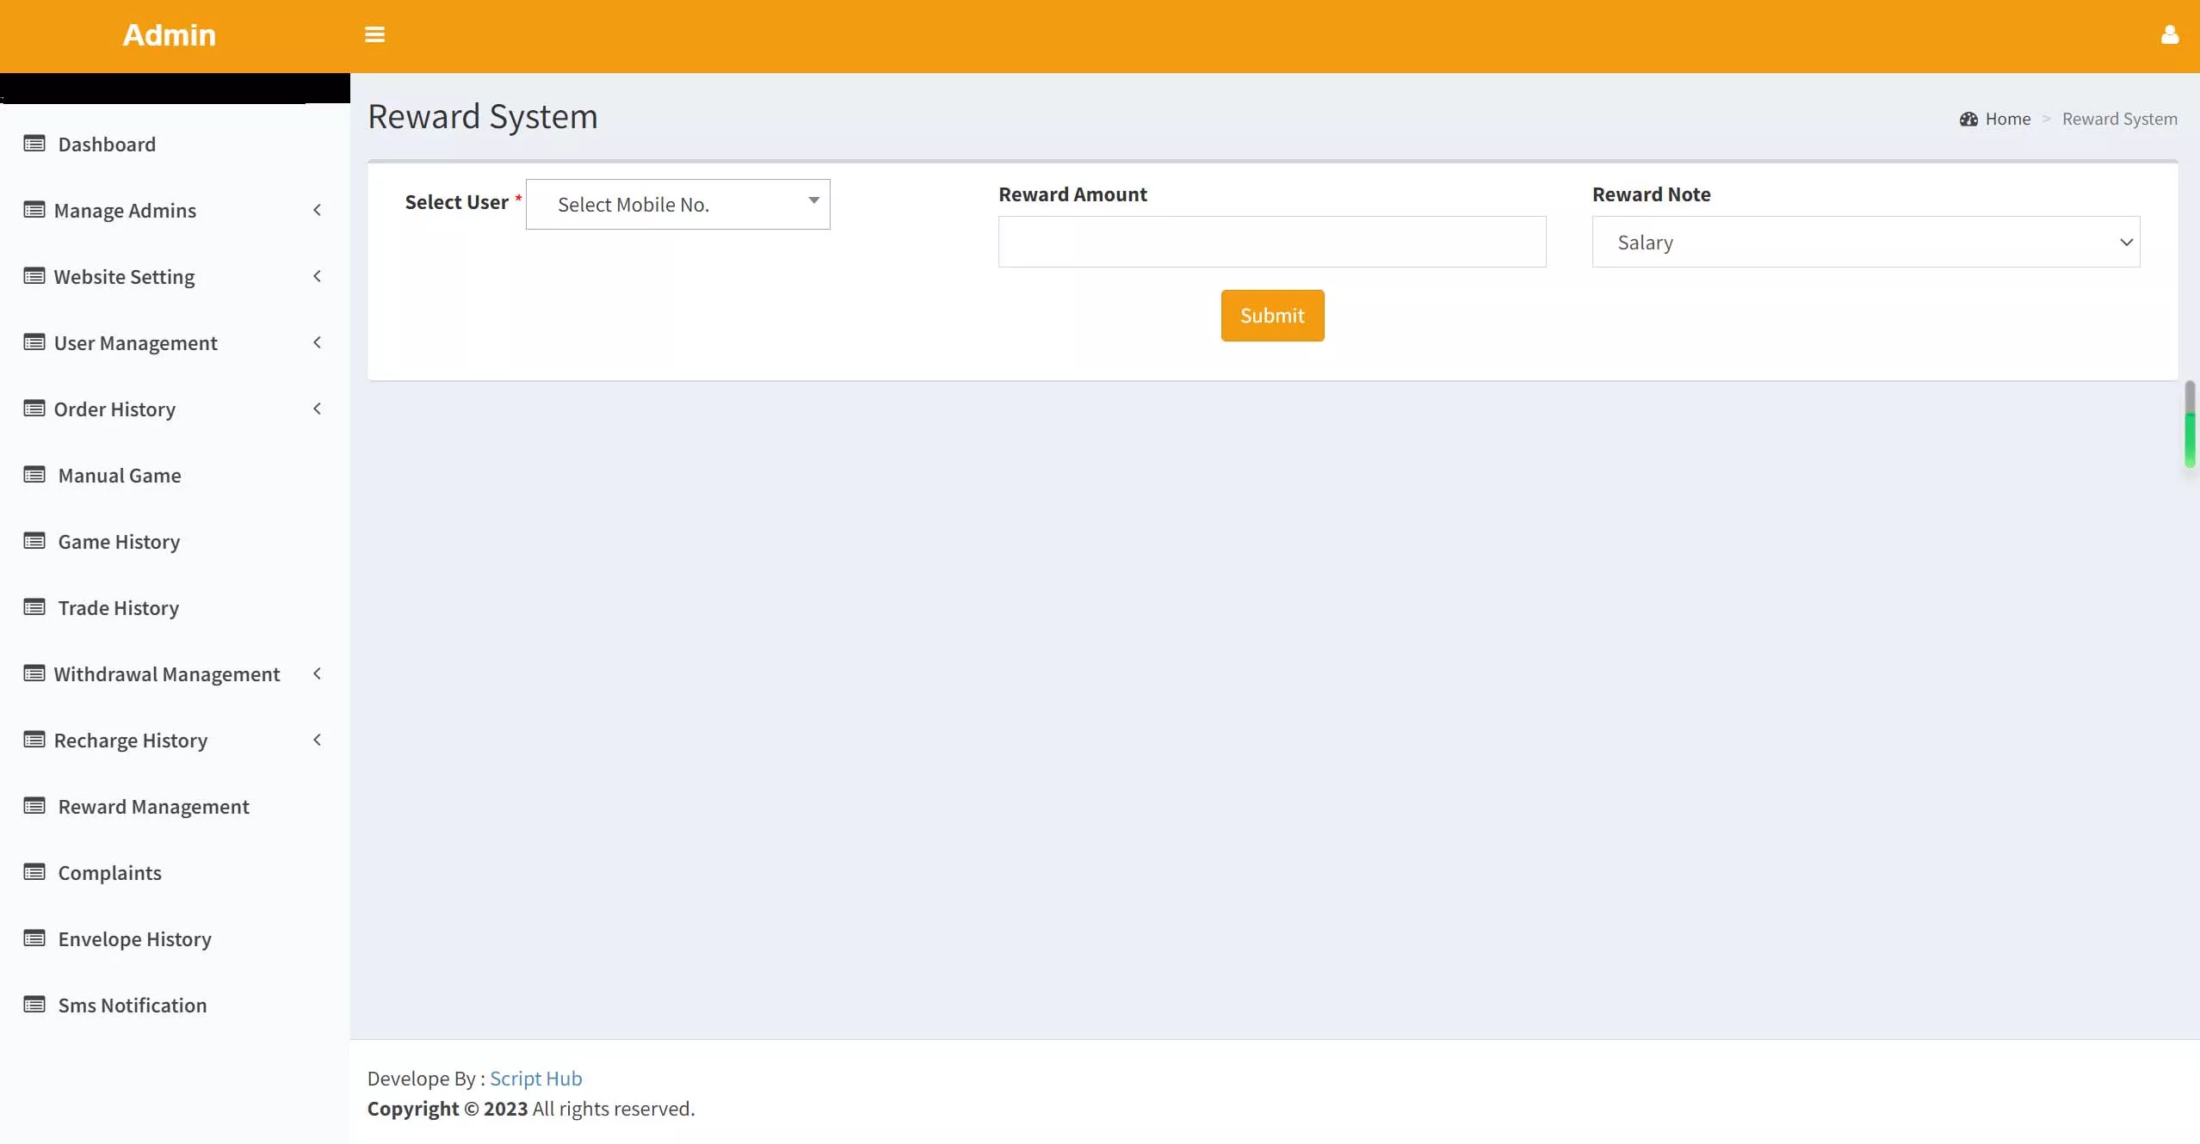Click the Complaints sidebar icon
Viewport: 2200px width, 1144px height.
click(x=34, y=872)
